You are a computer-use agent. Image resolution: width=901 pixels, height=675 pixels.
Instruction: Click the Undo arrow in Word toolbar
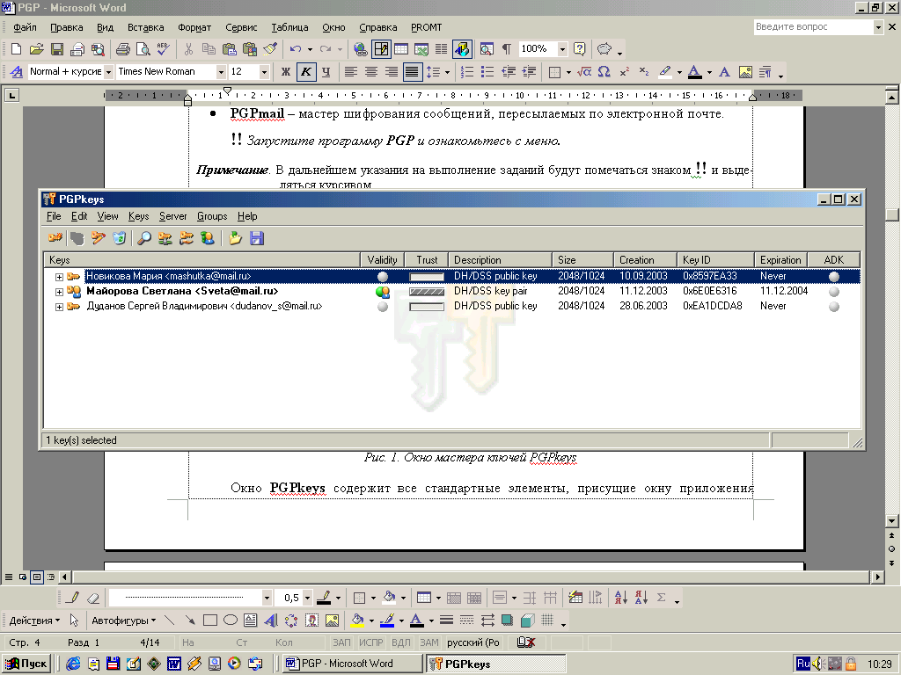point(296,49)
